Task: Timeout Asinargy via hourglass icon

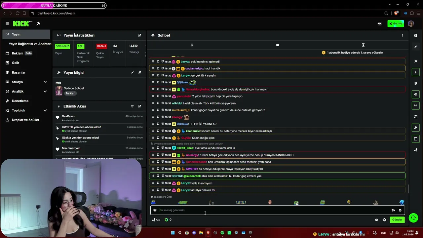Action: tap(158, 155)
